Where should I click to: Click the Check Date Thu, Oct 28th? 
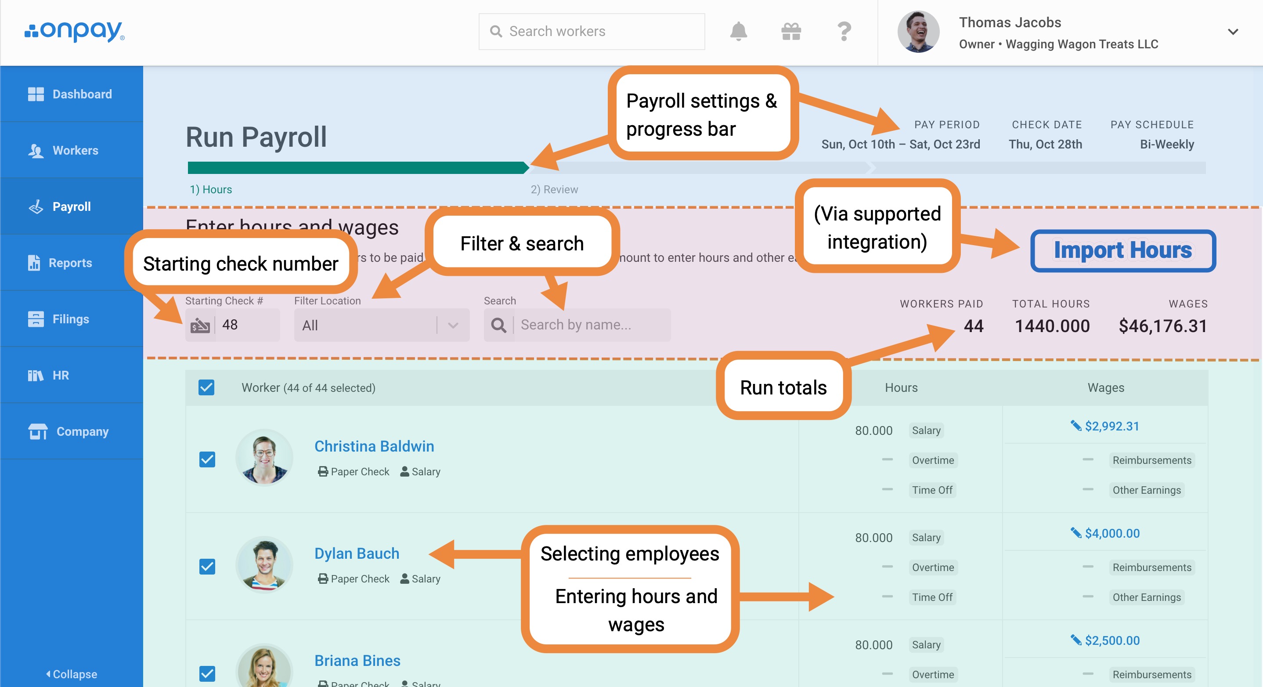click(x=1045, y=144)
